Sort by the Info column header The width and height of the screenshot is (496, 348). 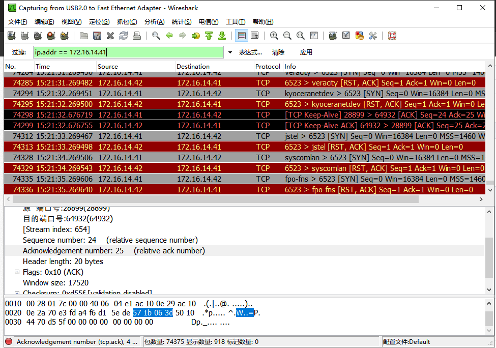(x=384, y=67)
